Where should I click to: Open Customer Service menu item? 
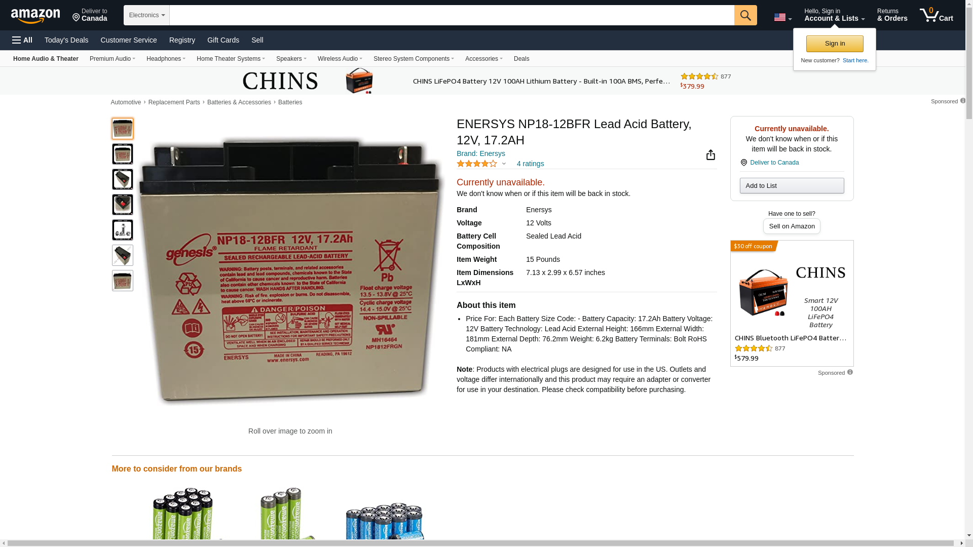click(129, 40)
